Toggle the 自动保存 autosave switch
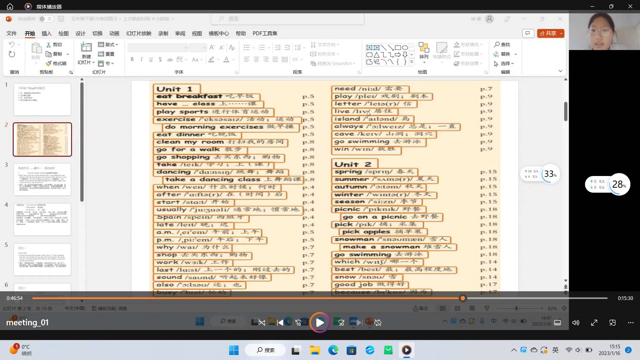 (x=46, y=19)
